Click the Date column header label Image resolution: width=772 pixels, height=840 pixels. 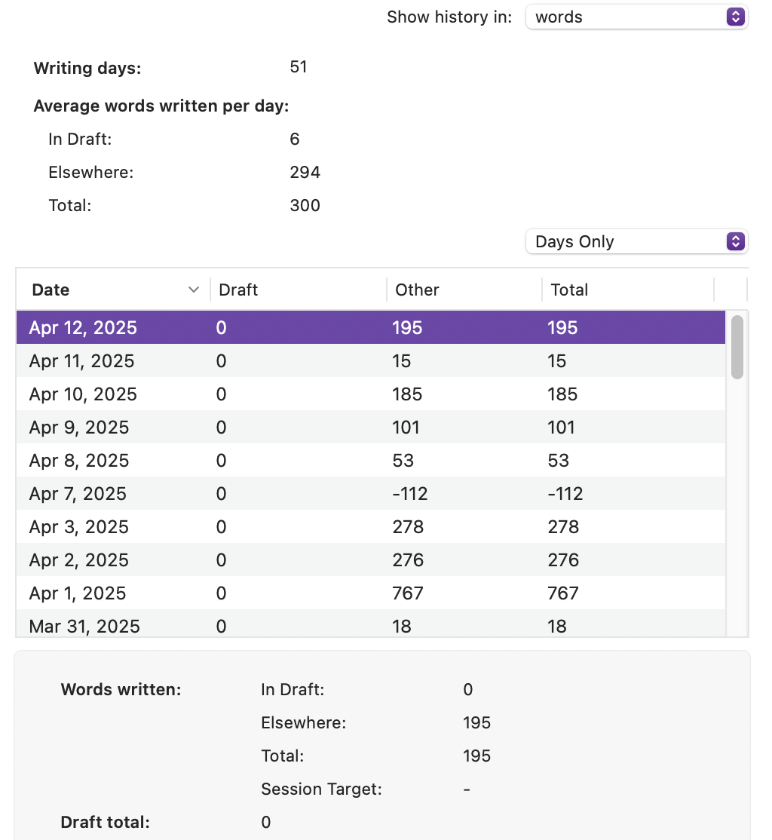point(51,290)
